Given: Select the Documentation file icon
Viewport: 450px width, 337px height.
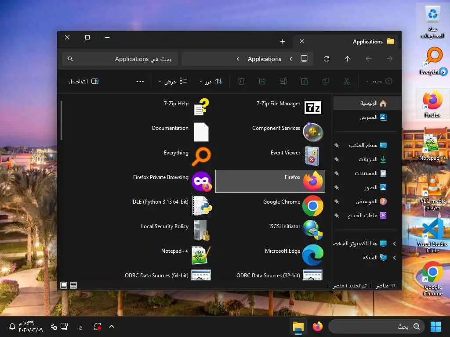Looking at the screenshot, I should (201, 132).
